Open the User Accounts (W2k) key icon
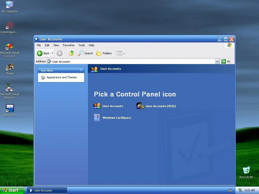 pos(140,106)
